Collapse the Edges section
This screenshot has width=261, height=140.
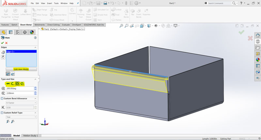click(x=35, y=47)
